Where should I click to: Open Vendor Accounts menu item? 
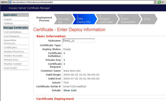click(13, 56)
